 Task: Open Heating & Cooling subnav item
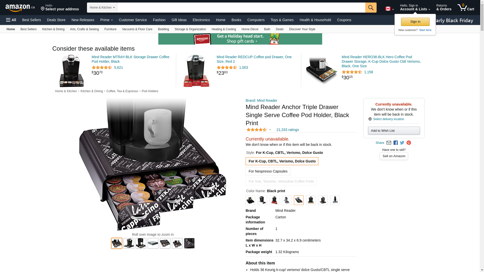(224, 29)
